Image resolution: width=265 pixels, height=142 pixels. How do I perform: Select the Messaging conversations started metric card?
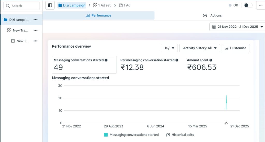click(84, 65)
